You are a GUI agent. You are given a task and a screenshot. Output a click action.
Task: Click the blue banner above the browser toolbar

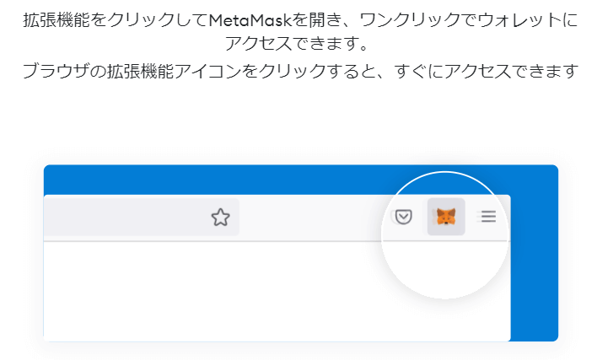click(x=211, y=179)
